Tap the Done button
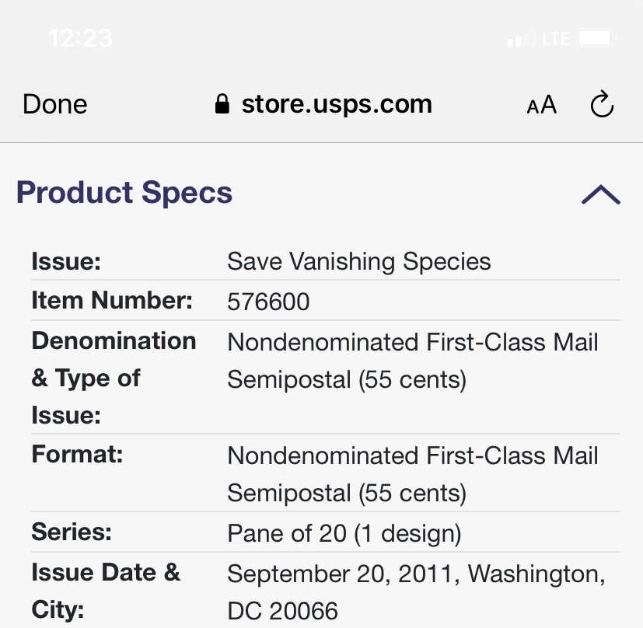This screenshot has height=628, width=643. click(54, 104)
